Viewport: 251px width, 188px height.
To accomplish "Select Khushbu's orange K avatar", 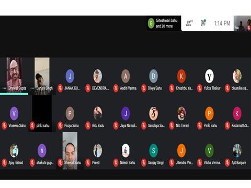I will click(181, 76).
